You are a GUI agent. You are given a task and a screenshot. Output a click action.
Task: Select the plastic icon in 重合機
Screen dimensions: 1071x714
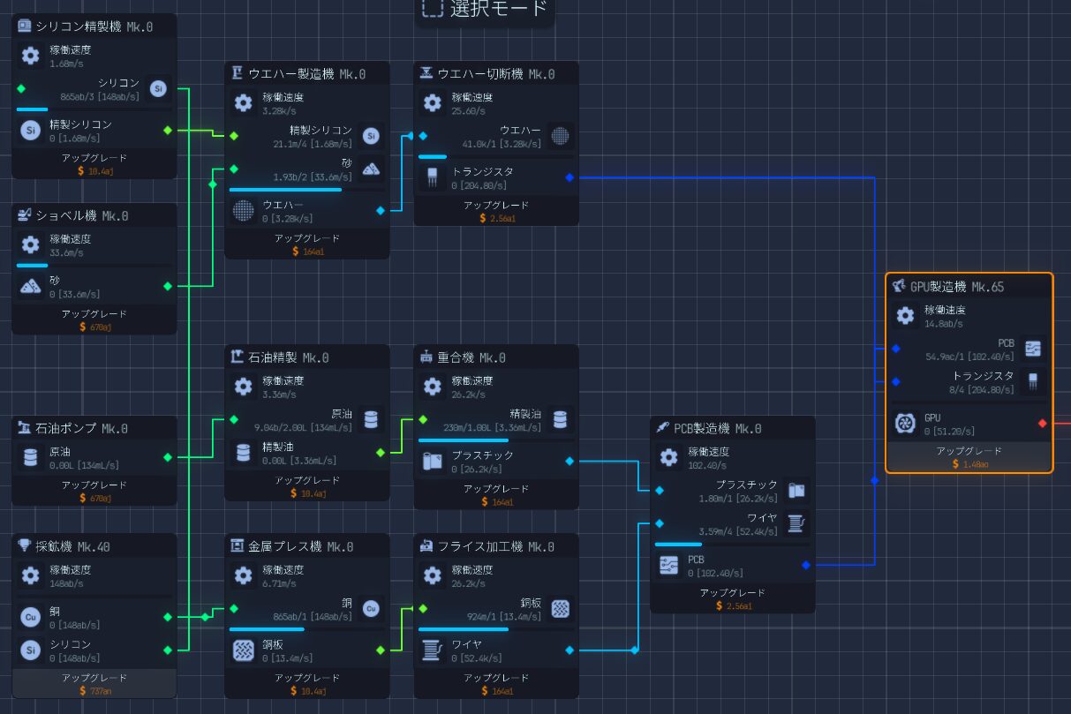click(x=433, y=462)
